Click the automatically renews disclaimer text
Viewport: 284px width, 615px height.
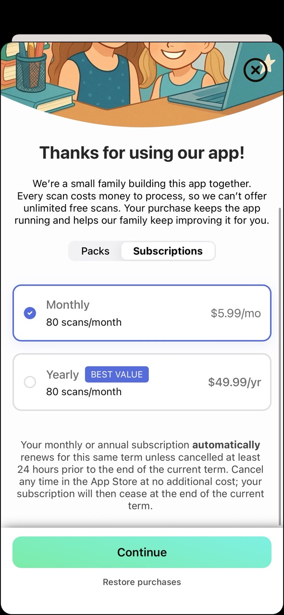coord(142,475)
